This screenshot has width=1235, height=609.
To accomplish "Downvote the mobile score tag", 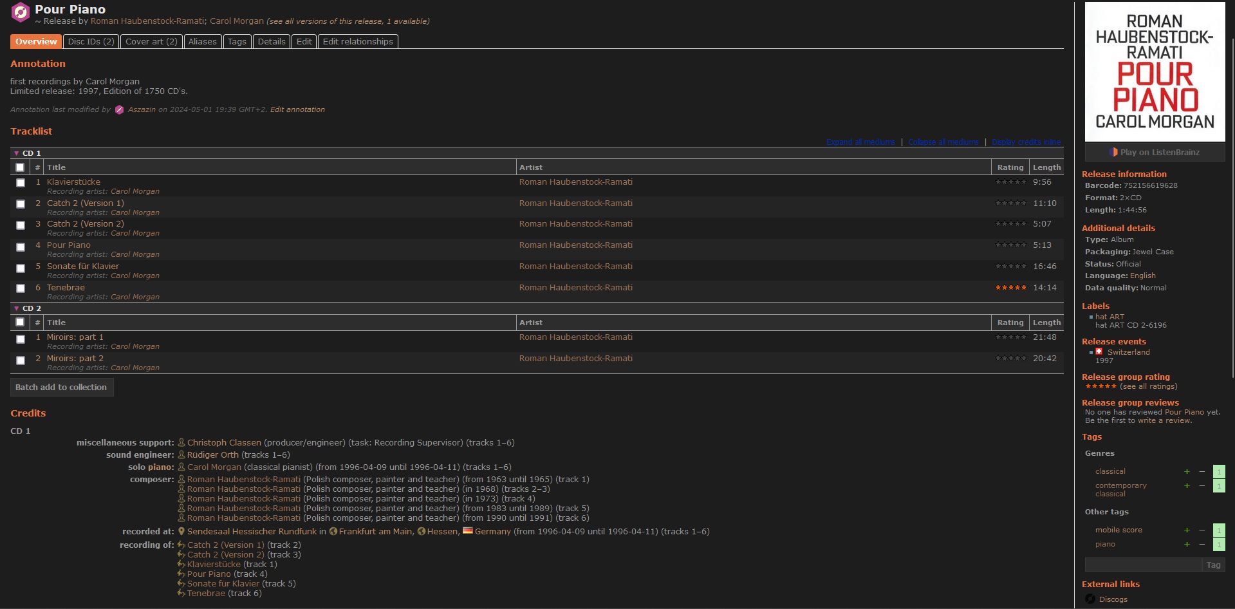I will (x=1202, y=530).
